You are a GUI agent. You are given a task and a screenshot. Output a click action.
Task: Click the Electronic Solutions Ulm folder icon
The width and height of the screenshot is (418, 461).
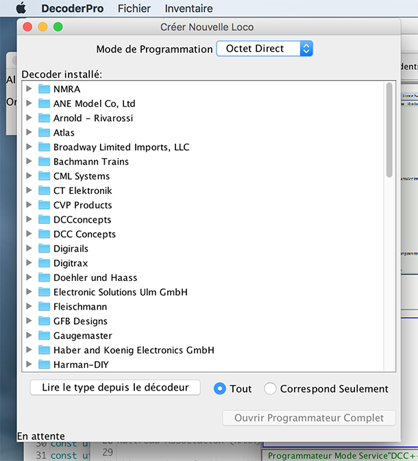[x=44, y=292]
